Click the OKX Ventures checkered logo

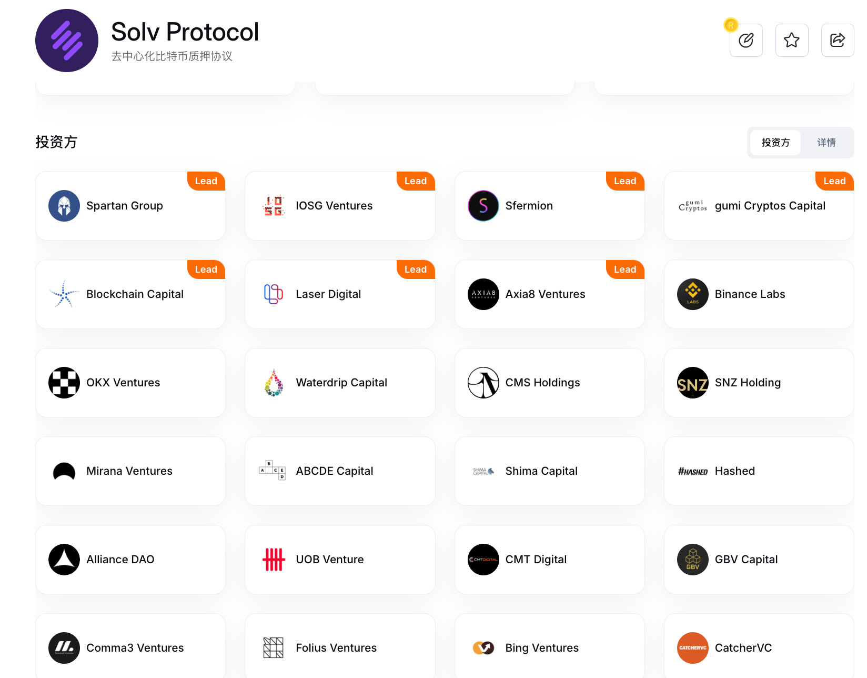tap(64, 383)
